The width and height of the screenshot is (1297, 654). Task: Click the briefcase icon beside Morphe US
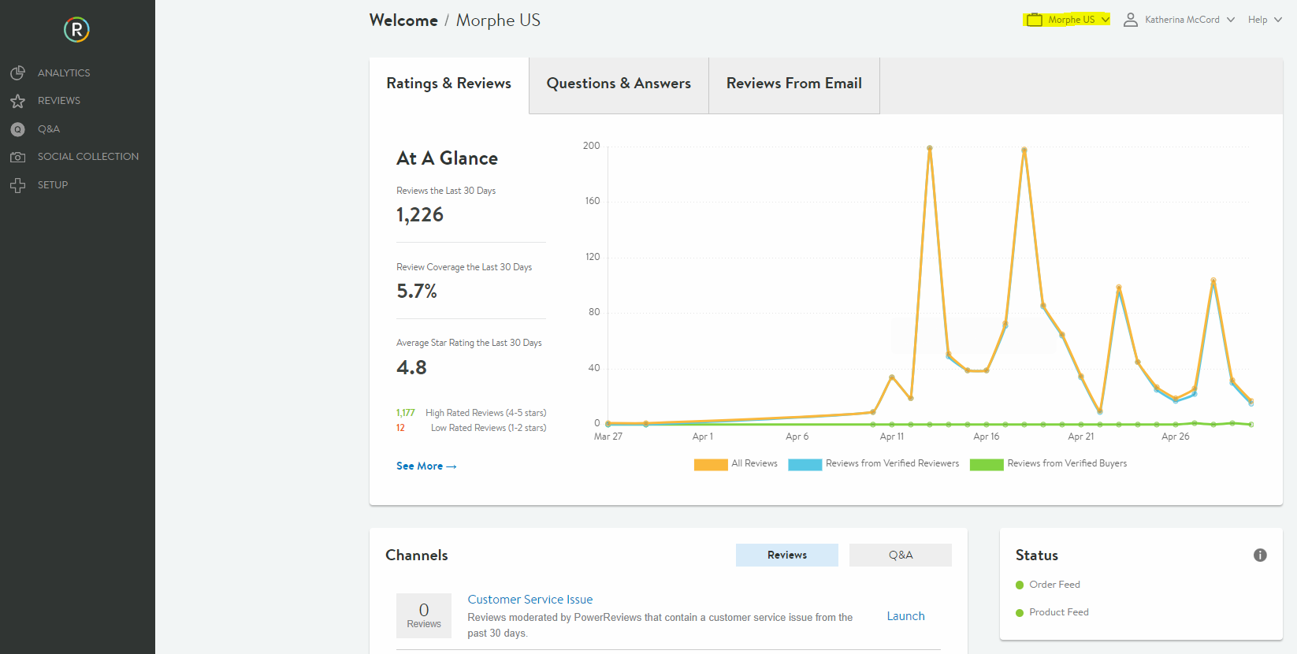tap(1035, 20)
